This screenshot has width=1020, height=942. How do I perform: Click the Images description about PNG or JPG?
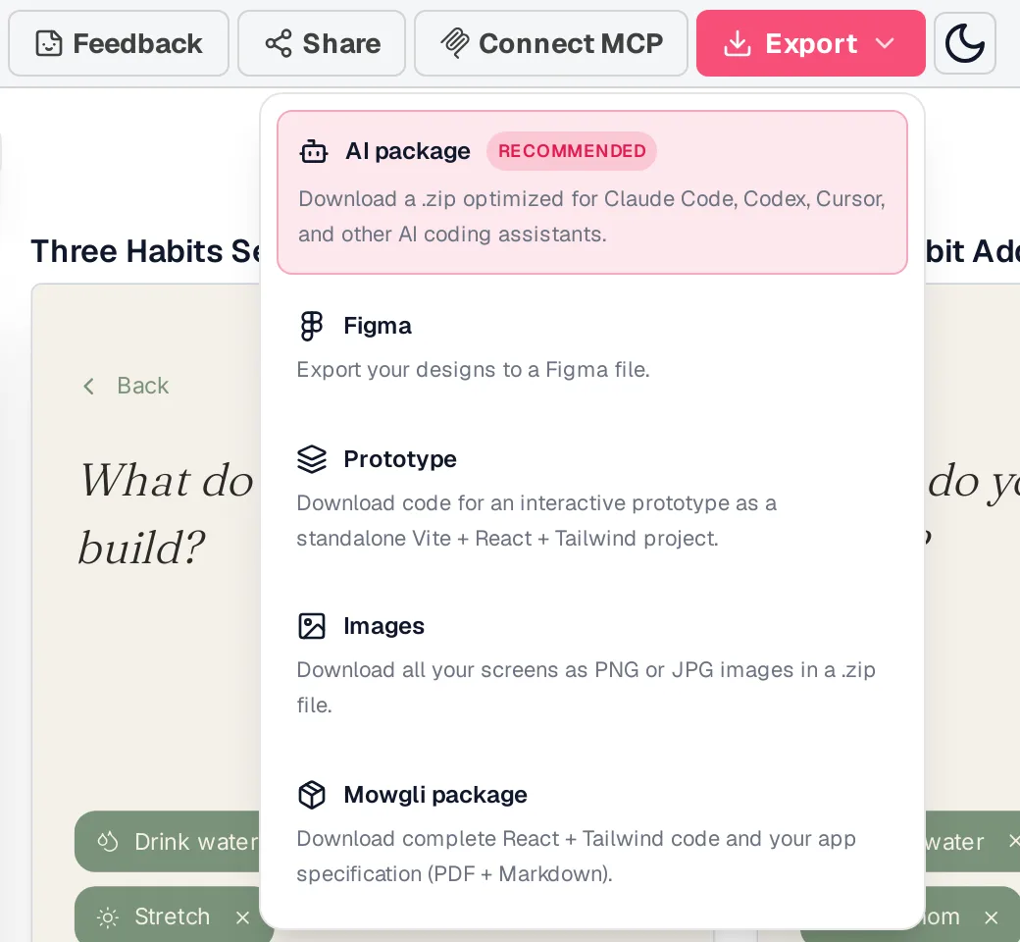[586, 688]
